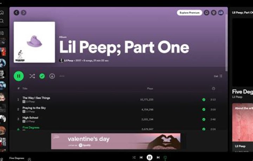Sort tracks by Title column header
The image size is (253, 161).
tap(25, 88)
